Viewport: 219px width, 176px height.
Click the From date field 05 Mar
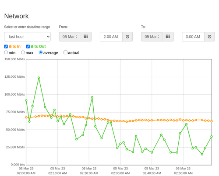70,37
